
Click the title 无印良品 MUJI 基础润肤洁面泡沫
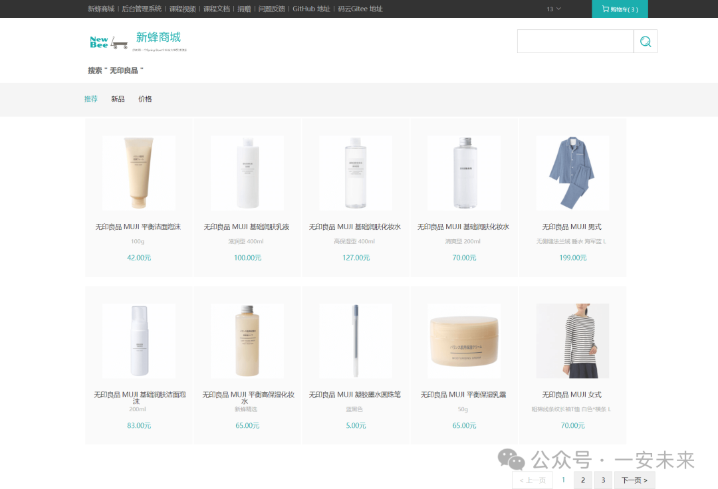pyautogui.click(x=139, y=397)
